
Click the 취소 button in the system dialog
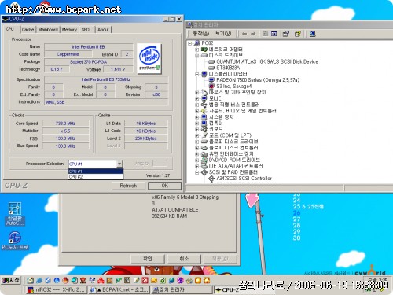point(184,259)
